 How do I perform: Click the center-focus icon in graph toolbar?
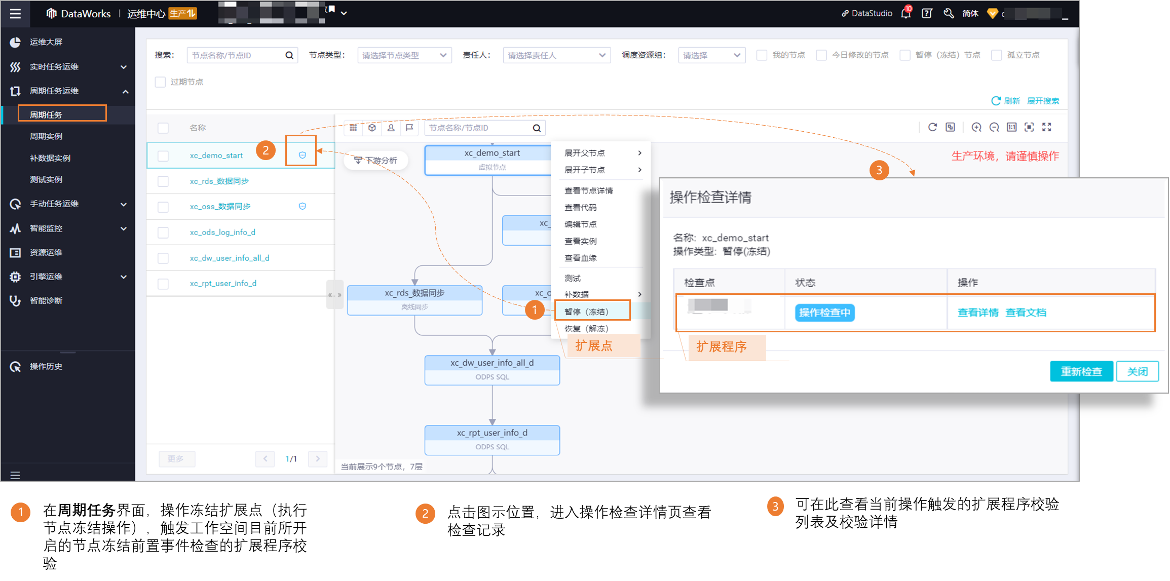[x=1029, y=127]
